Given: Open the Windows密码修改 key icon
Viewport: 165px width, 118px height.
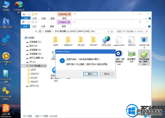Looking at the screenshot, I should pos(6,94).
